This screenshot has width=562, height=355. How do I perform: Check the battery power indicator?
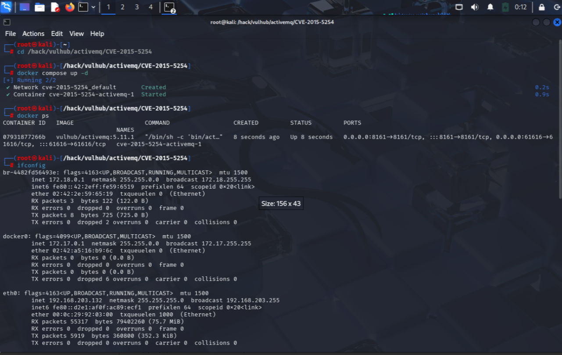pyautogui.click(x=505, y=7)
